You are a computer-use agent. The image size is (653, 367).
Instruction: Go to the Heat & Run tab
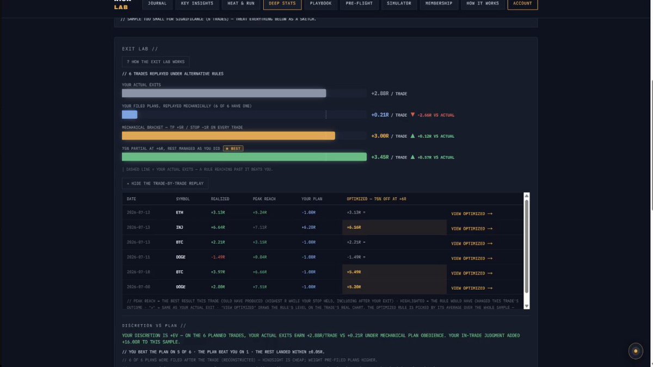click(241, 4)
